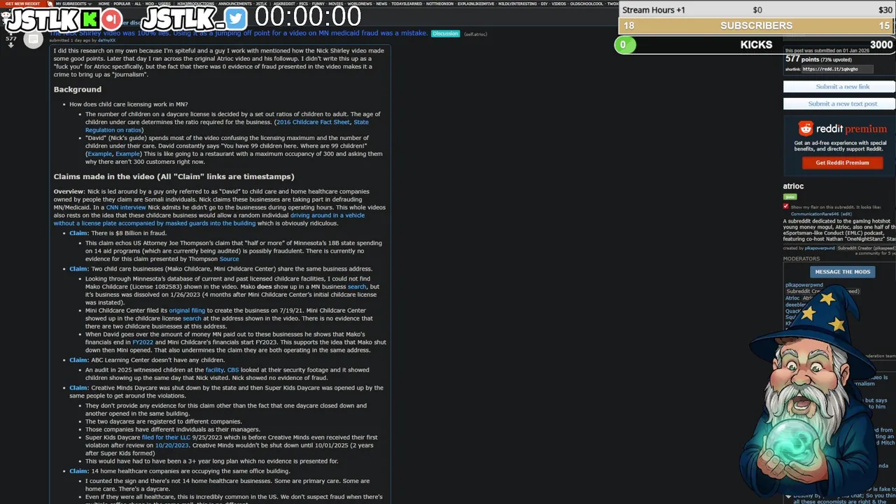Click the shortlink URL field
This screenshot has width=896, height=504.
click(x=837, y=69)
